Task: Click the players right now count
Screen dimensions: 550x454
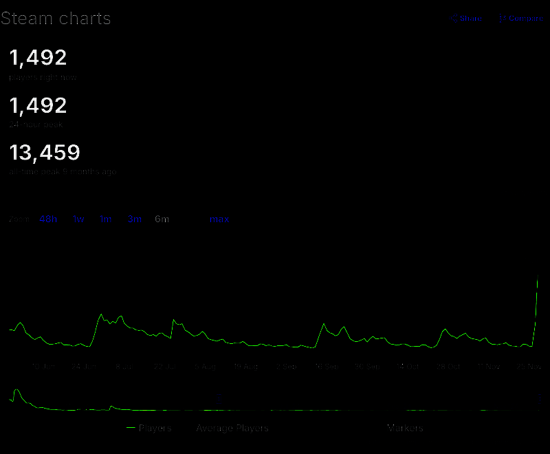Action: click(38, 58)
